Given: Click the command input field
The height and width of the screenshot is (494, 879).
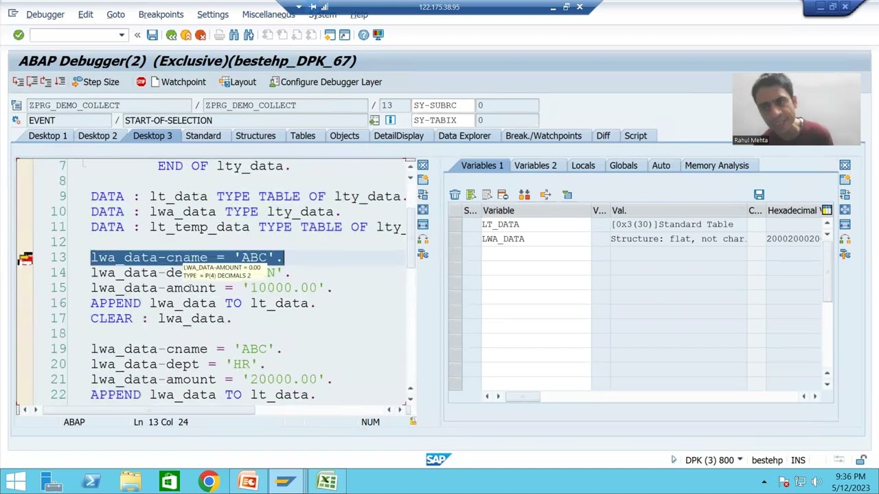Looking at the screenshot, I should [73, 35].
